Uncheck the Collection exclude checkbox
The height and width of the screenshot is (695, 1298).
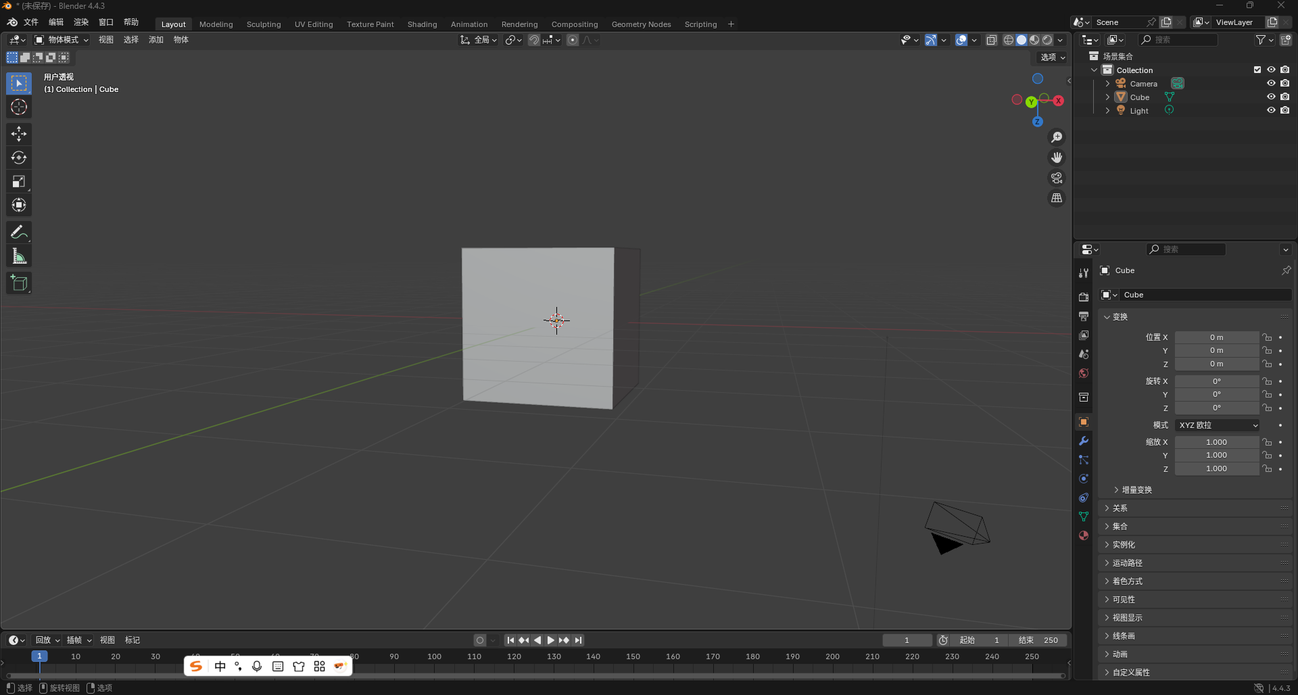pos(1257,70)
